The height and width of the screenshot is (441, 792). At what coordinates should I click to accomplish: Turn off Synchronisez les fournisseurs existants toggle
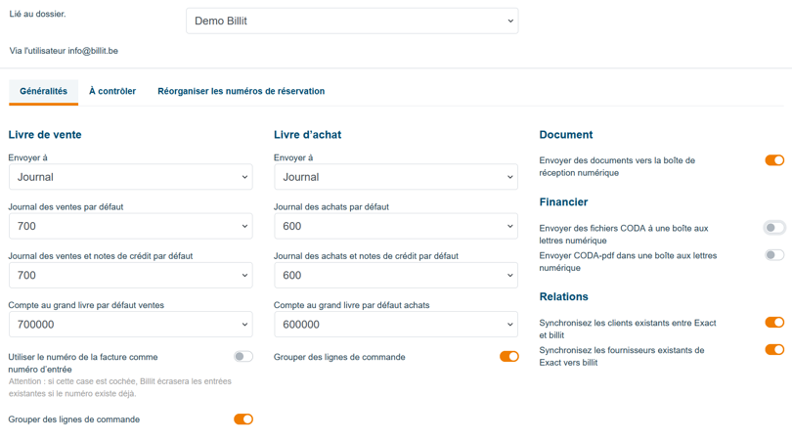(773, 350)
